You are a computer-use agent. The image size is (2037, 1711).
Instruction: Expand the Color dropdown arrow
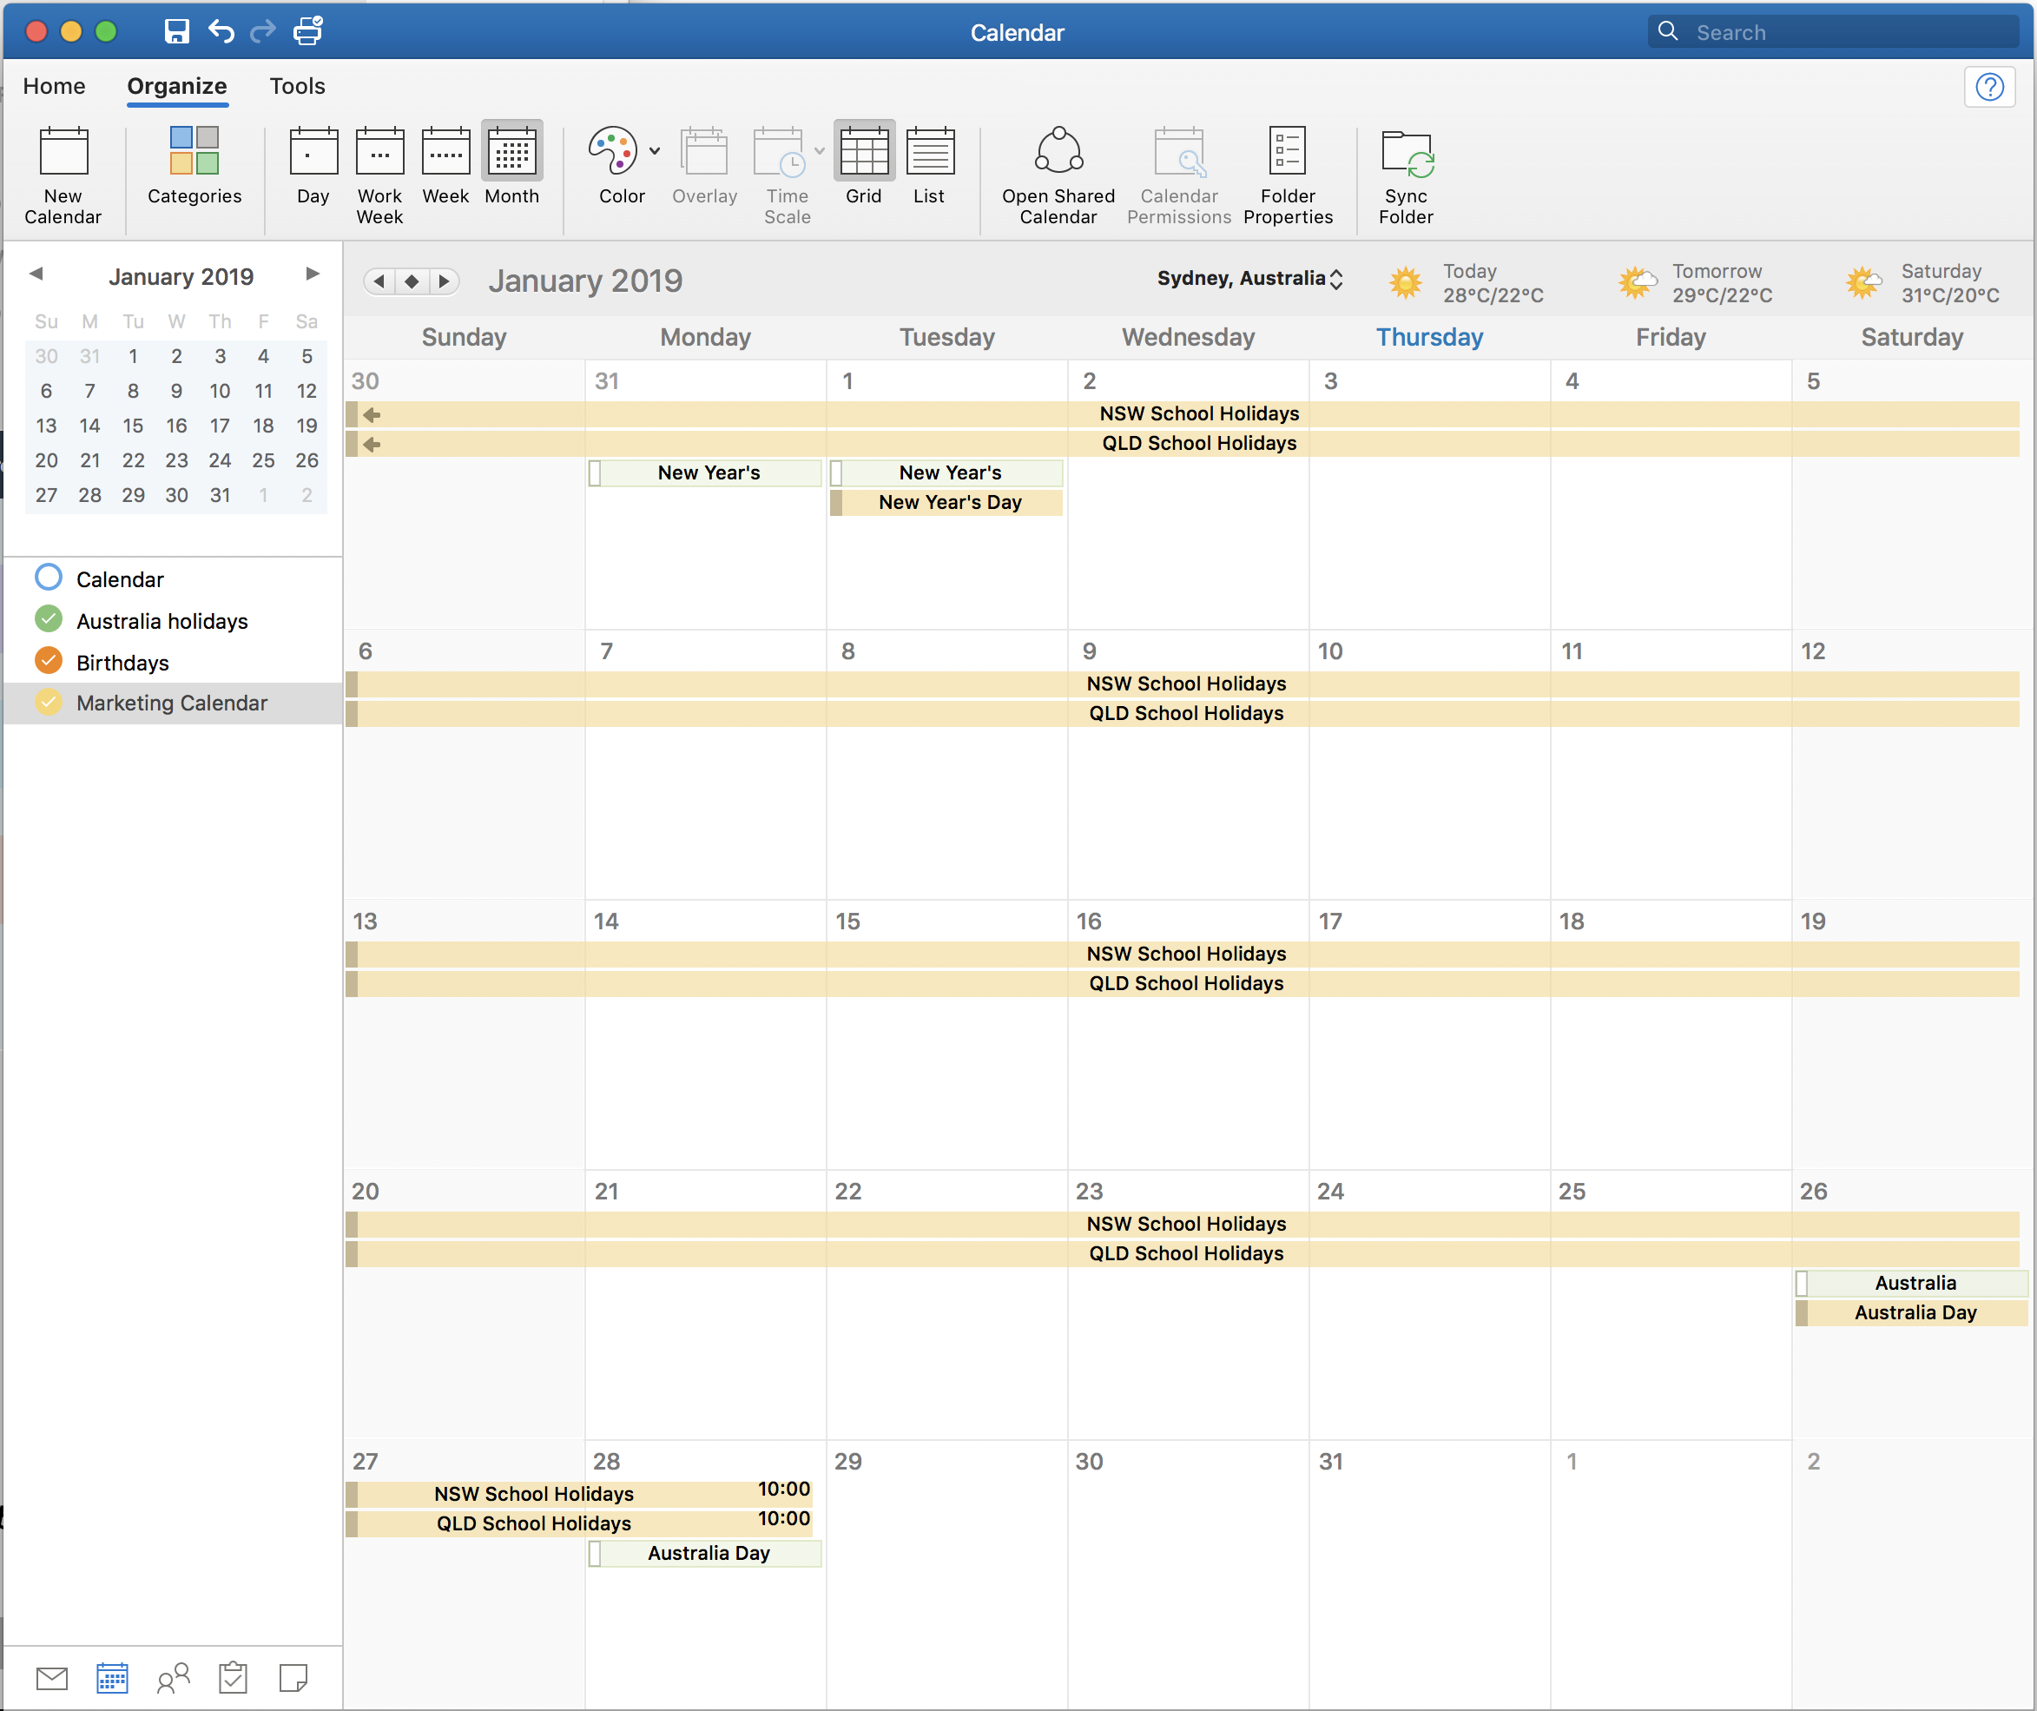(x=655, y=150)
